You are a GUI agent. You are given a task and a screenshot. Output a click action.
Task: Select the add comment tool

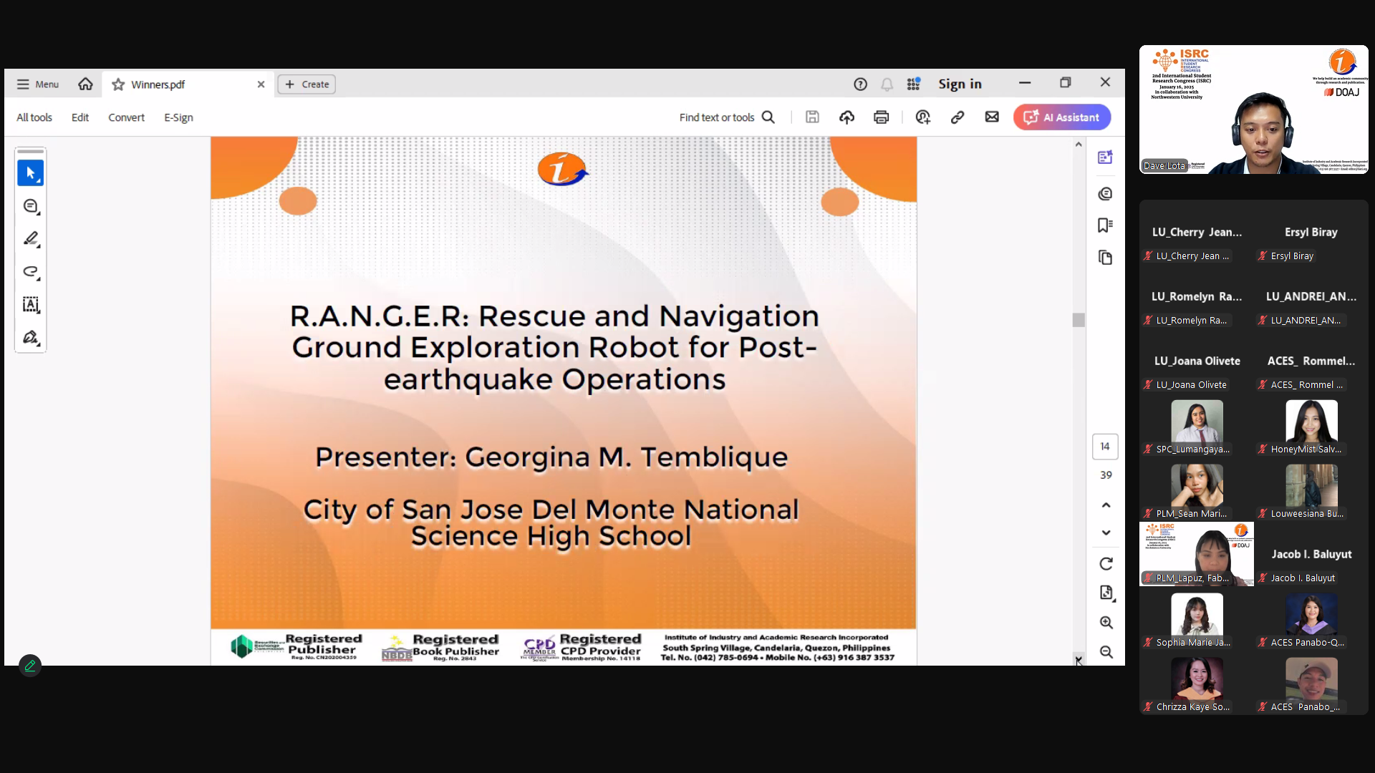click(x=30, y=206)
